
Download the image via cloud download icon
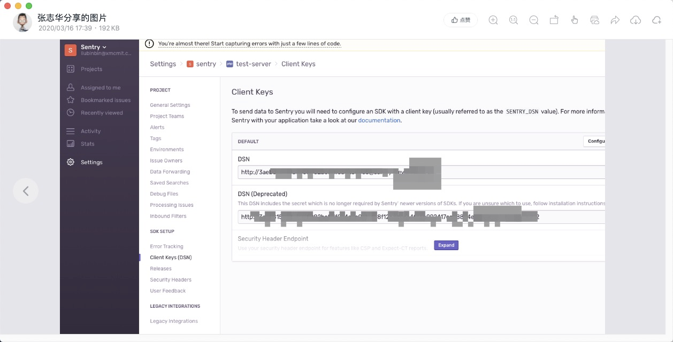pyautogui.click(x=636, y=20)
